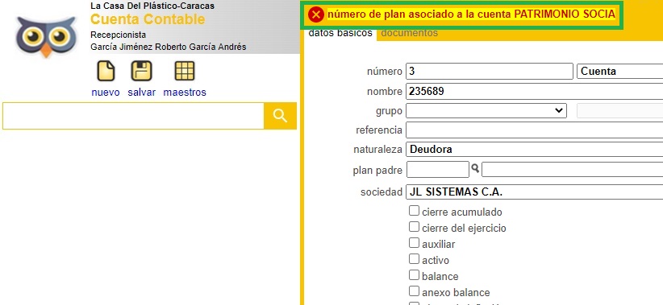This screenshot has width=663, height=305.
Task: Click the error message about PATRIMONIO SOCIA
Action: (471, 14)
